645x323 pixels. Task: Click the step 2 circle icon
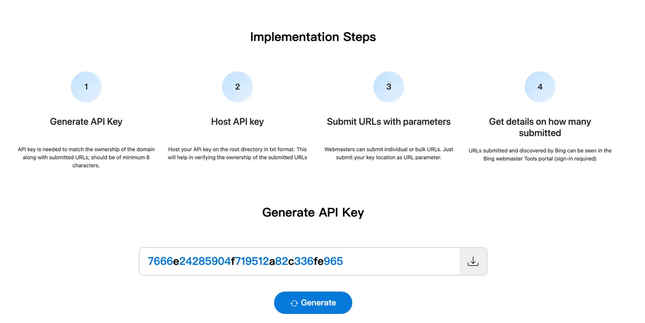coord(237,87)
